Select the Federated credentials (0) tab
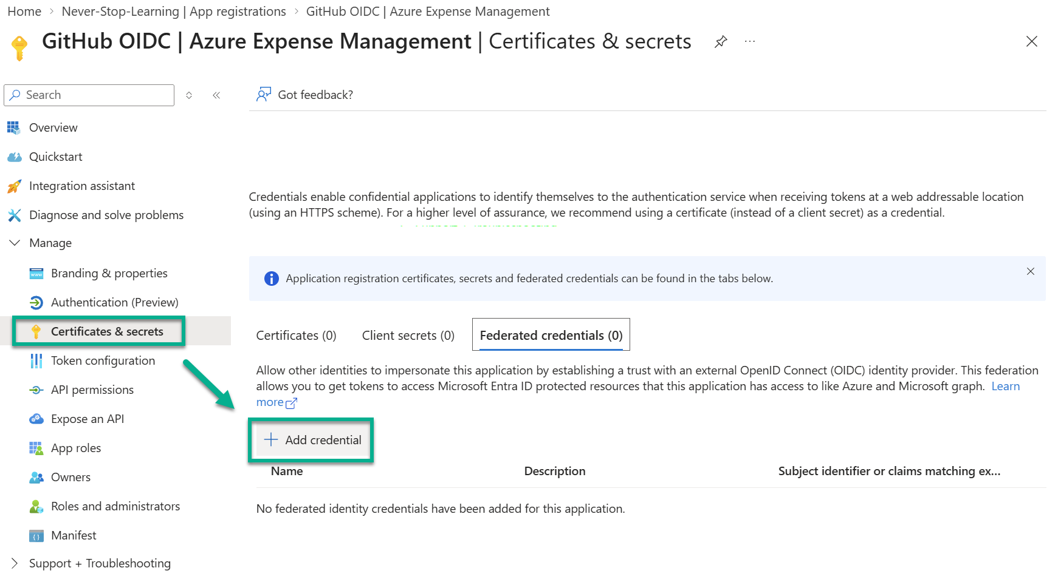Viewport: 1058px width, 585px height. coord(551,335)
